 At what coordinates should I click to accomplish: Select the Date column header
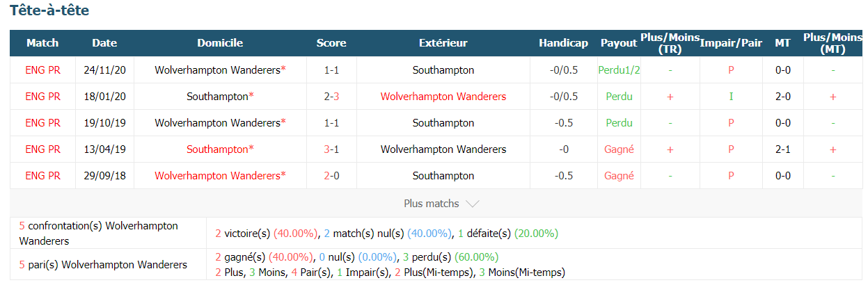[104, 43]
